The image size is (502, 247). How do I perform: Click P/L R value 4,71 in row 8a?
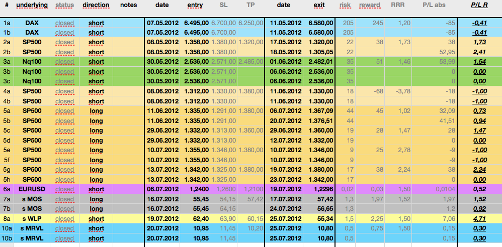coord(479,219)
